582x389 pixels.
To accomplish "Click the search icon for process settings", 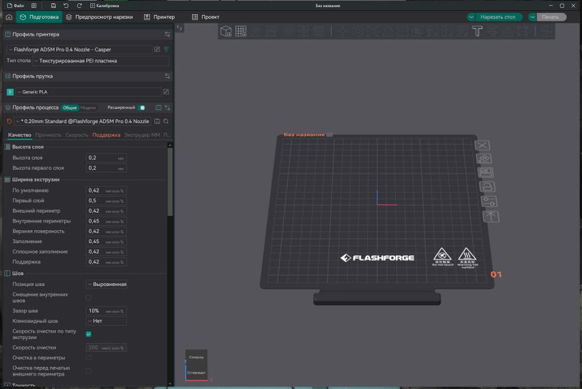I will coord(166,121).
